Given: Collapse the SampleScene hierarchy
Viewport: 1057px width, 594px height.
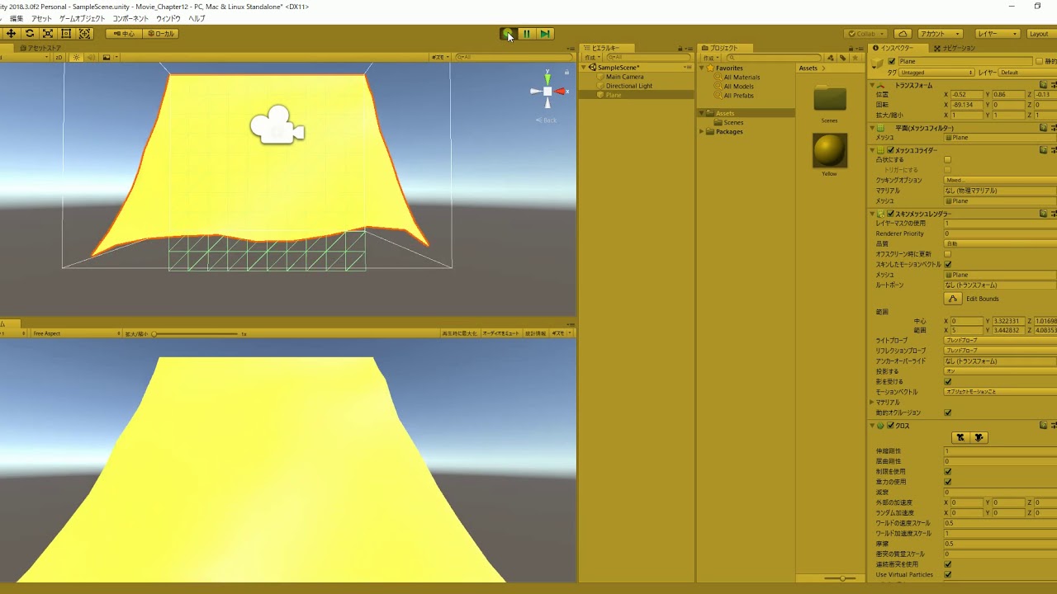Looking at the screenshot, I should [585, 68].
